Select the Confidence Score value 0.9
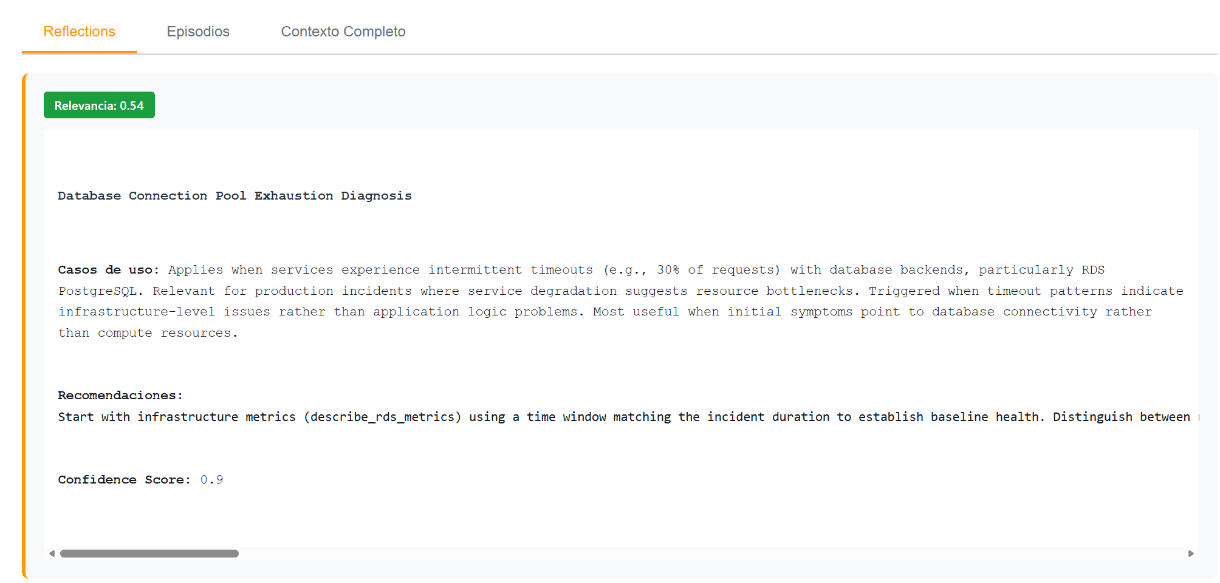This screenshot has height=583, width=1220. click(x=212, y=479)
